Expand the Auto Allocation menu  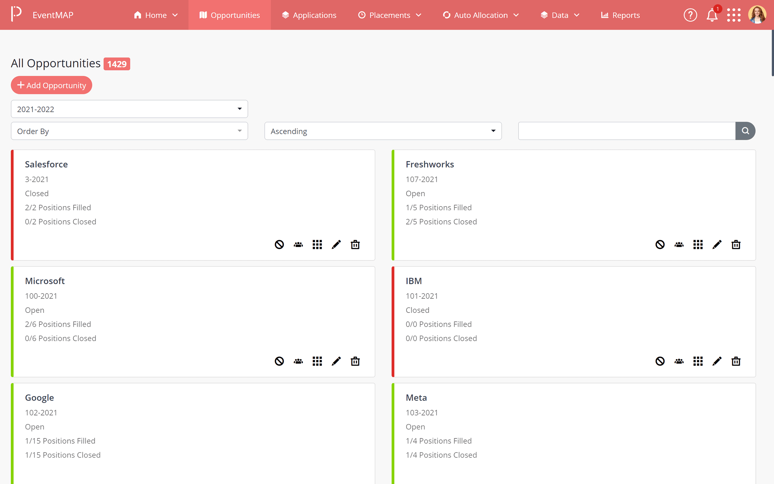[x=481, y=15]
